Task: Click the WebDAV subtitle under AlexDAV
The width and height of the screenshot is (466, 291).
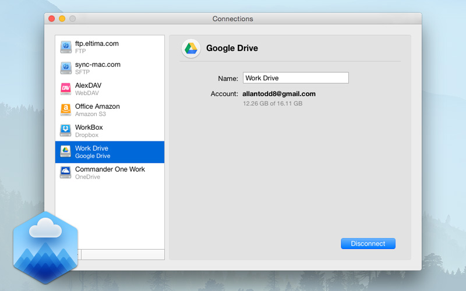Action: 87,93
